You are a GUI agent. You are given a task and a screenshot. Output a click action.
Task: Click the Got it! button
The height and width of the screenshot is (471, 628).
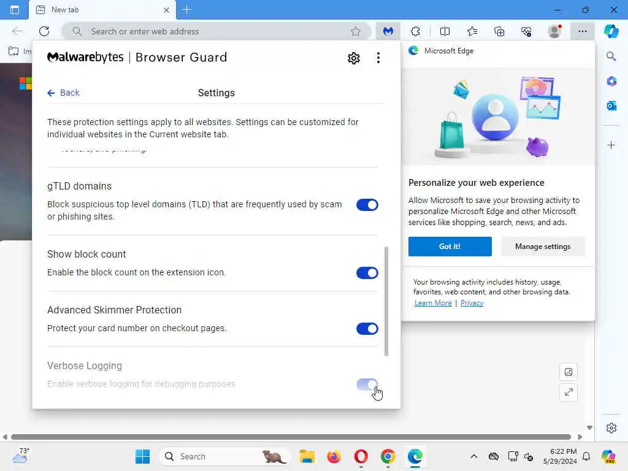[450, 247]
